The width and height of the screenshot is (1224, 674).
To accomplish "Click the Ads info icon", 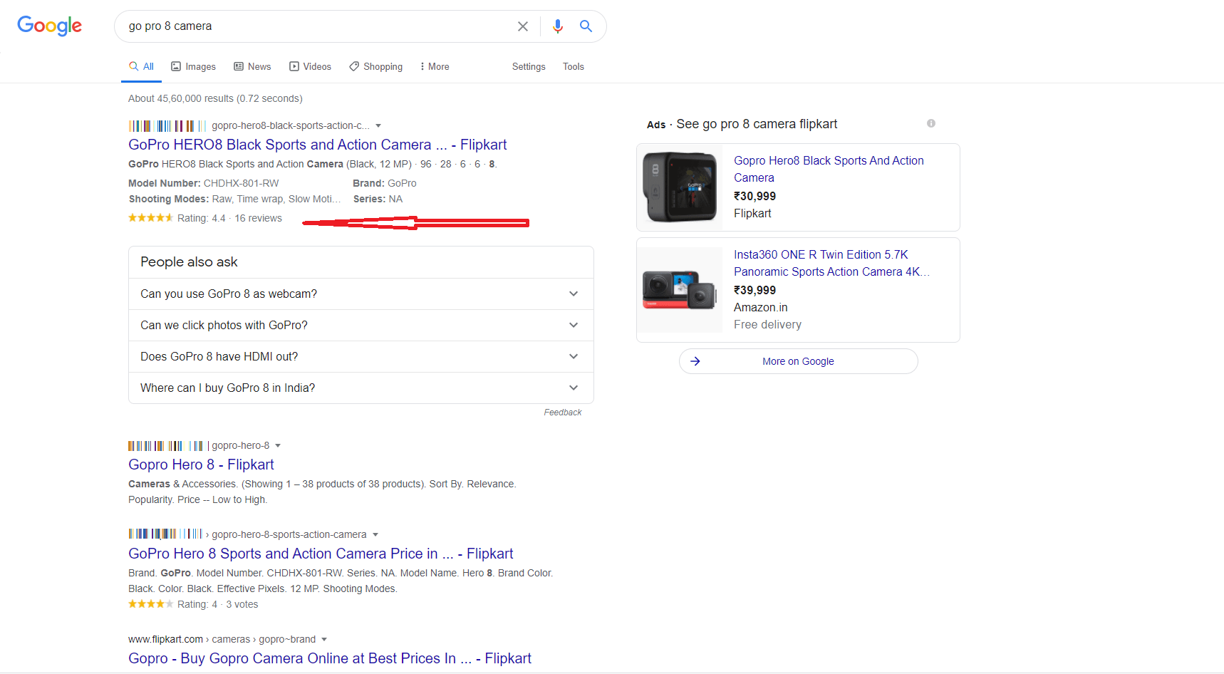I will [x=930, y=123].
